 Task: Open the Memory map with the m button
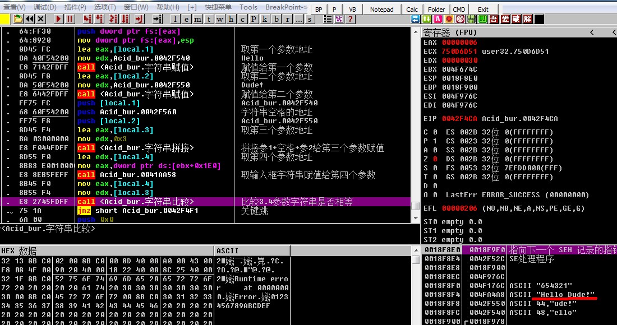197,19
